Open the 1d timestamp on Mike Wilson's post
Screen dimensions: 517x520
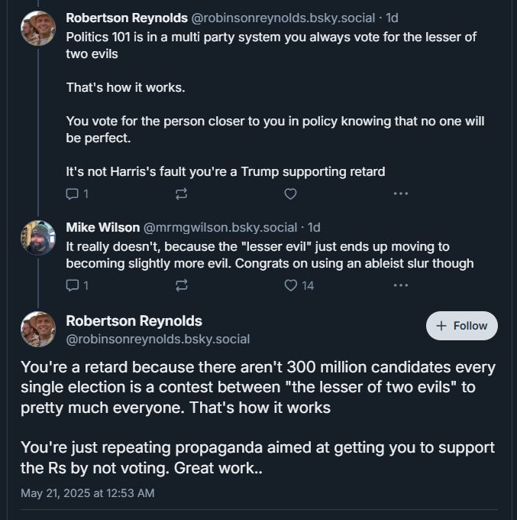pos(313,227)
